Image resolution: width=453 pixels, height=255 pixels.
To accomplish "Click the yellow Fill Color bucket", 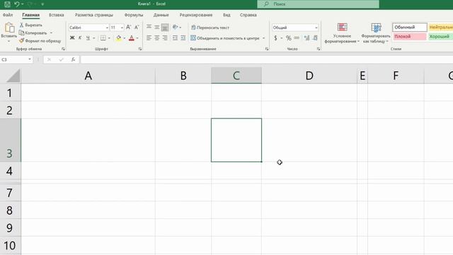I will coord(119,38).
